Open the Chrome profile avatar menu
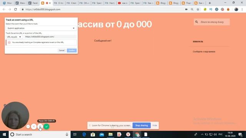246x138 pixels. [x=236, y=9]
